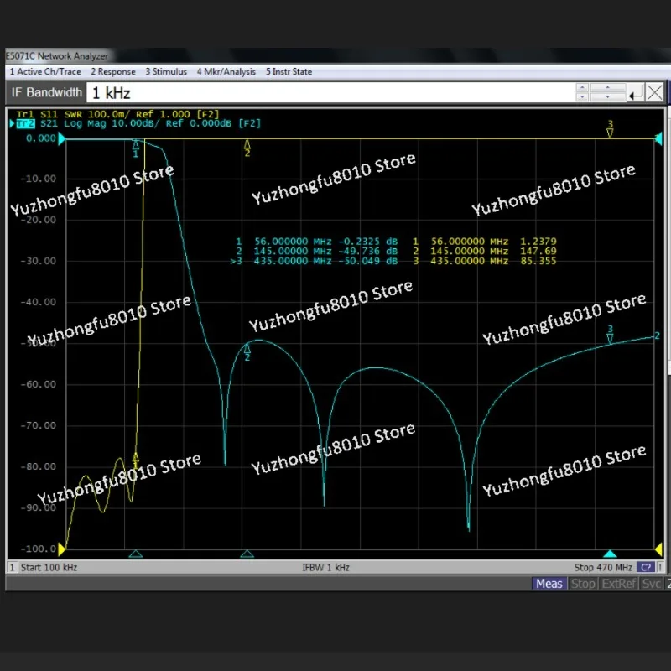Click the marker 1 triangle on the frequency axis

click(136, 554)
